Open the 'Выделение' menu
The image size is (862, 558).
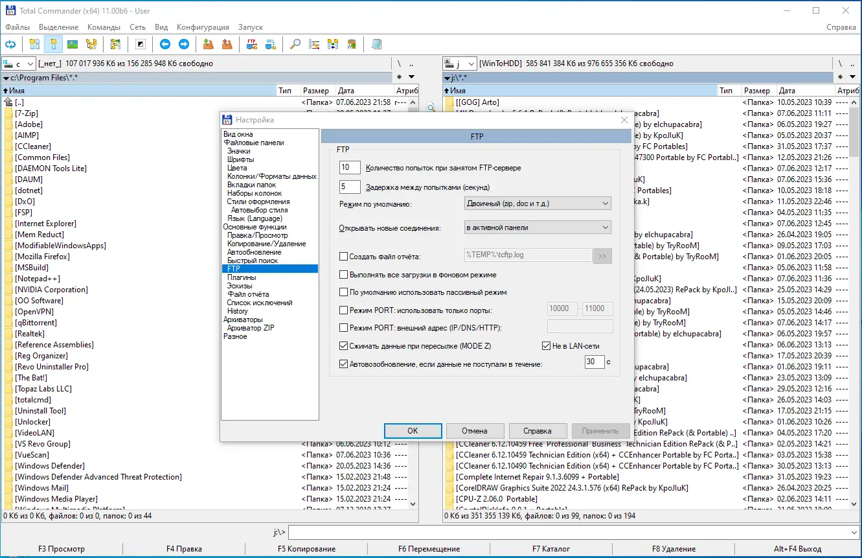(x=58, y=27)
